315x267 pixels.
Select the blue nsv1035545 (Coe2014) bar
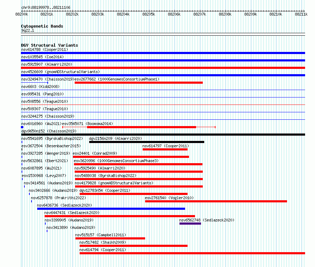click(163, 60)
